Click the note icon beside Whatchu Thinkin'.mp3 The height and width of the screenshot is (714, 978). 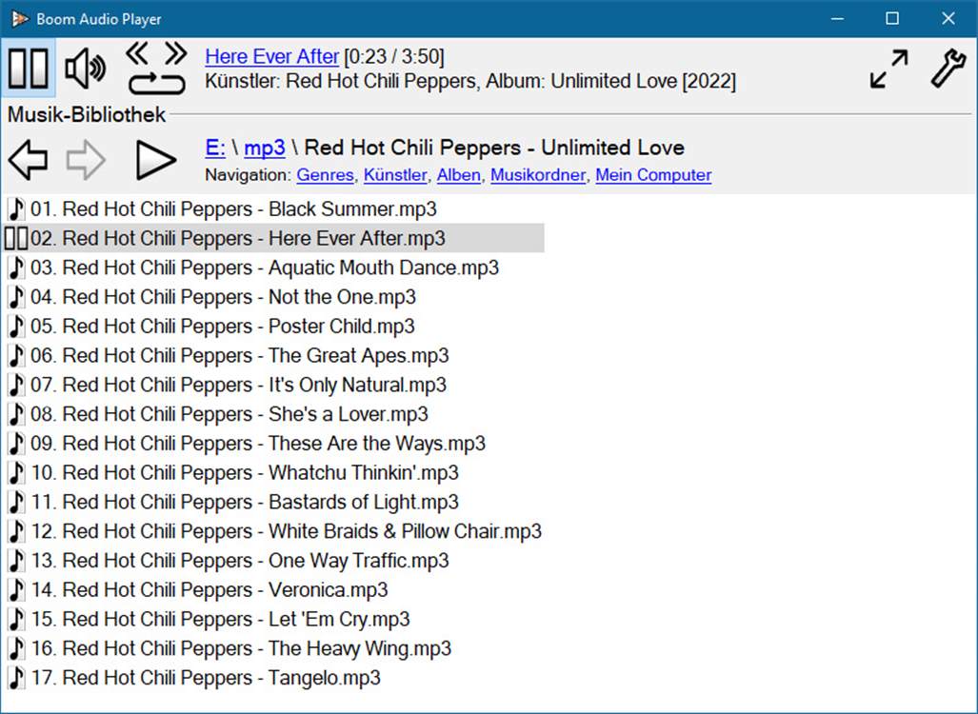[x=17, y=473]
